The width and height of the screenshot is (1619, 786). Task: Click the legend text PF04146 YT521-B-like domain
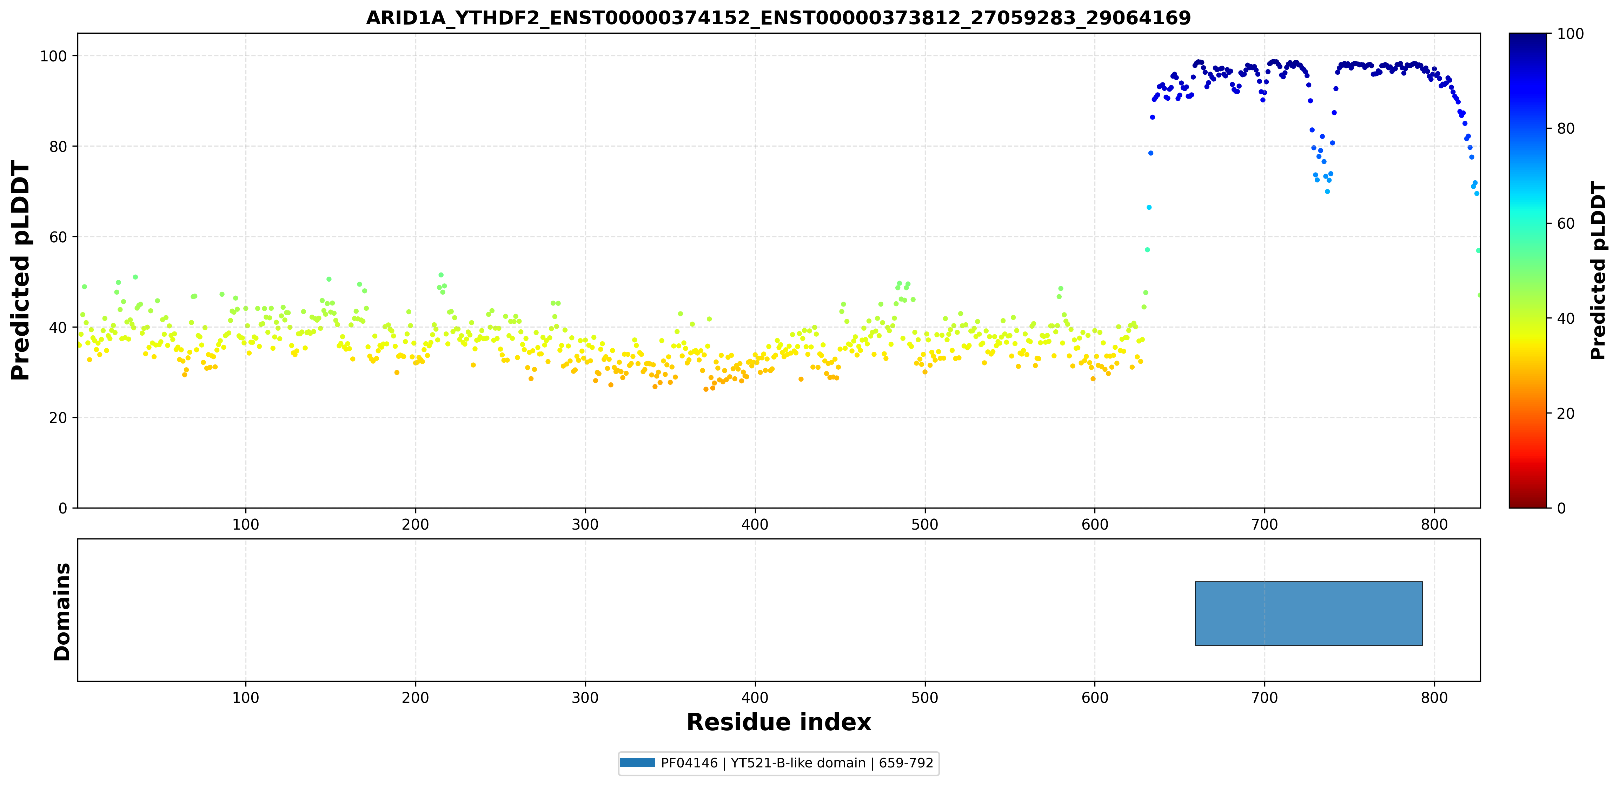(797, 763)
